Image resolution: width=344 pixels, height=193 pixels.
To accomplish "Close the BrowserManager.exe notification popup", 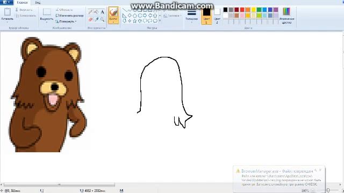I will 320,170.
